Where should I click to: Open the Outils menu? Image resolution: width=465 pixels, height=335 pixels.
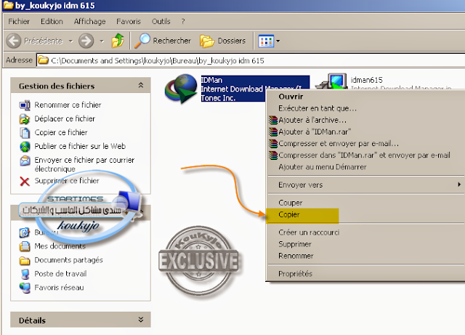(161, 21)
